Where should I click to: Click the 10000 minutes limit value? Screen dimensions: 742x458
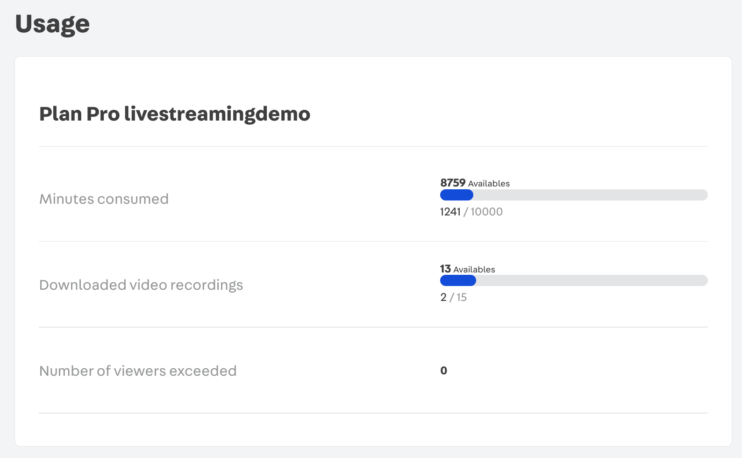pos(486,212)
